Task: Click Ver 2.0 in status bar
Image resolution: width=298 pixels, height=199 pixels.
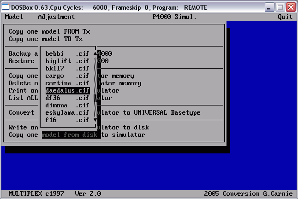Action: pyautogui.click(x=88, y=193)
